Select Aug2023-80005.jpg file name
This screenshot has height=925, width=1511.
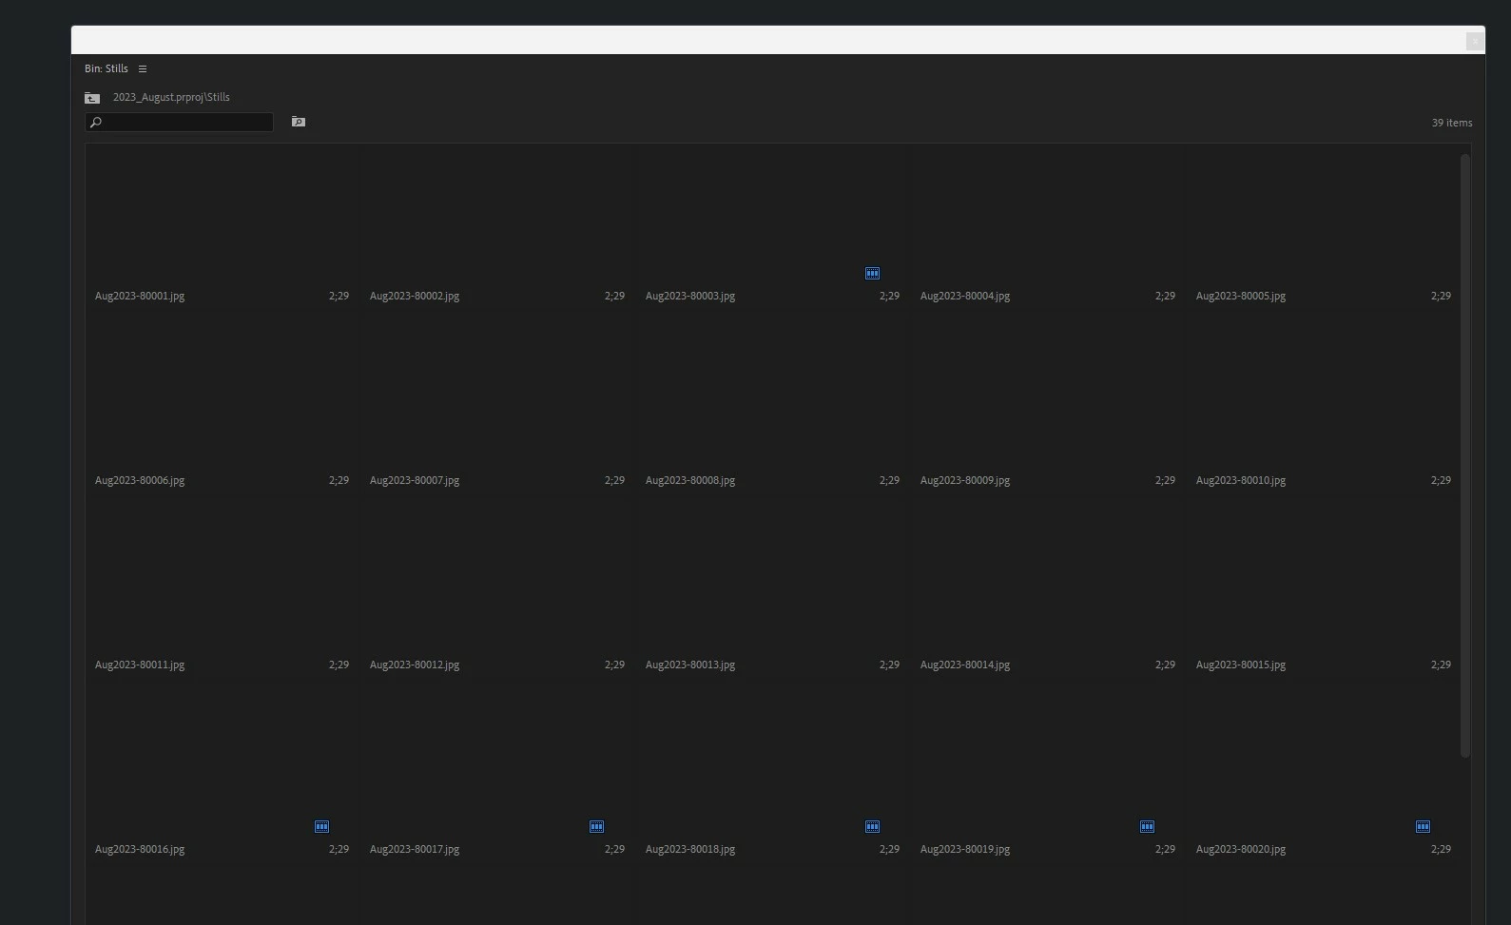[x=1241, y=297]
